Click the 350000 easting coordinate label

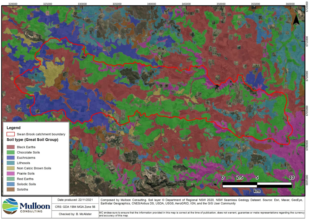pyautogui.click(x=221, y=4)
